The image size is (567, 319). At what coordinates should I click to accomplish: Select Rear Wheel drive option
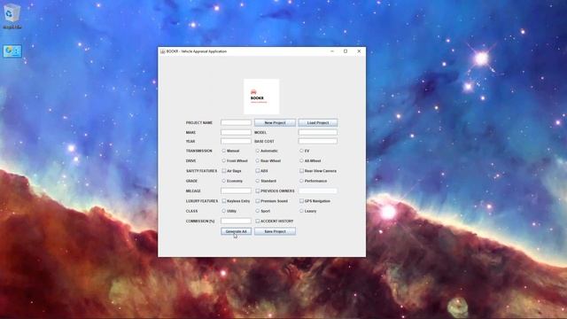[258, 160]
